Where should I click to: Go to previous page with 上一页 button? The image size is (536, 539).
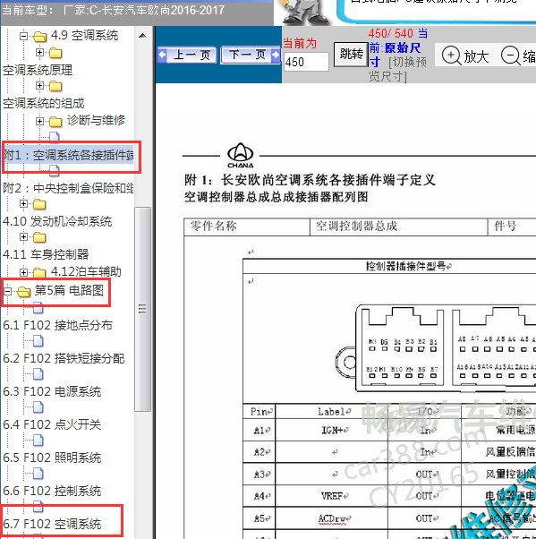[187, 55]
